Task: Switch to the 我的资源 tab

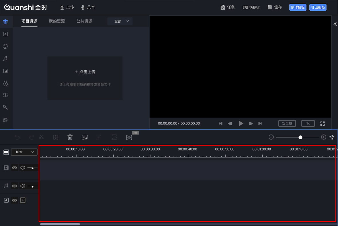Action: 57,21
